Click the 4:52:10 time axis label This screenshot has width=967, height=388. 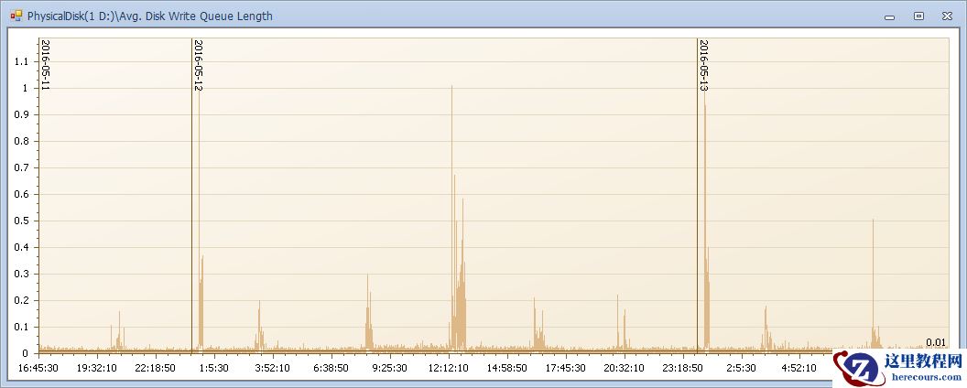click(x=799, y=368)
